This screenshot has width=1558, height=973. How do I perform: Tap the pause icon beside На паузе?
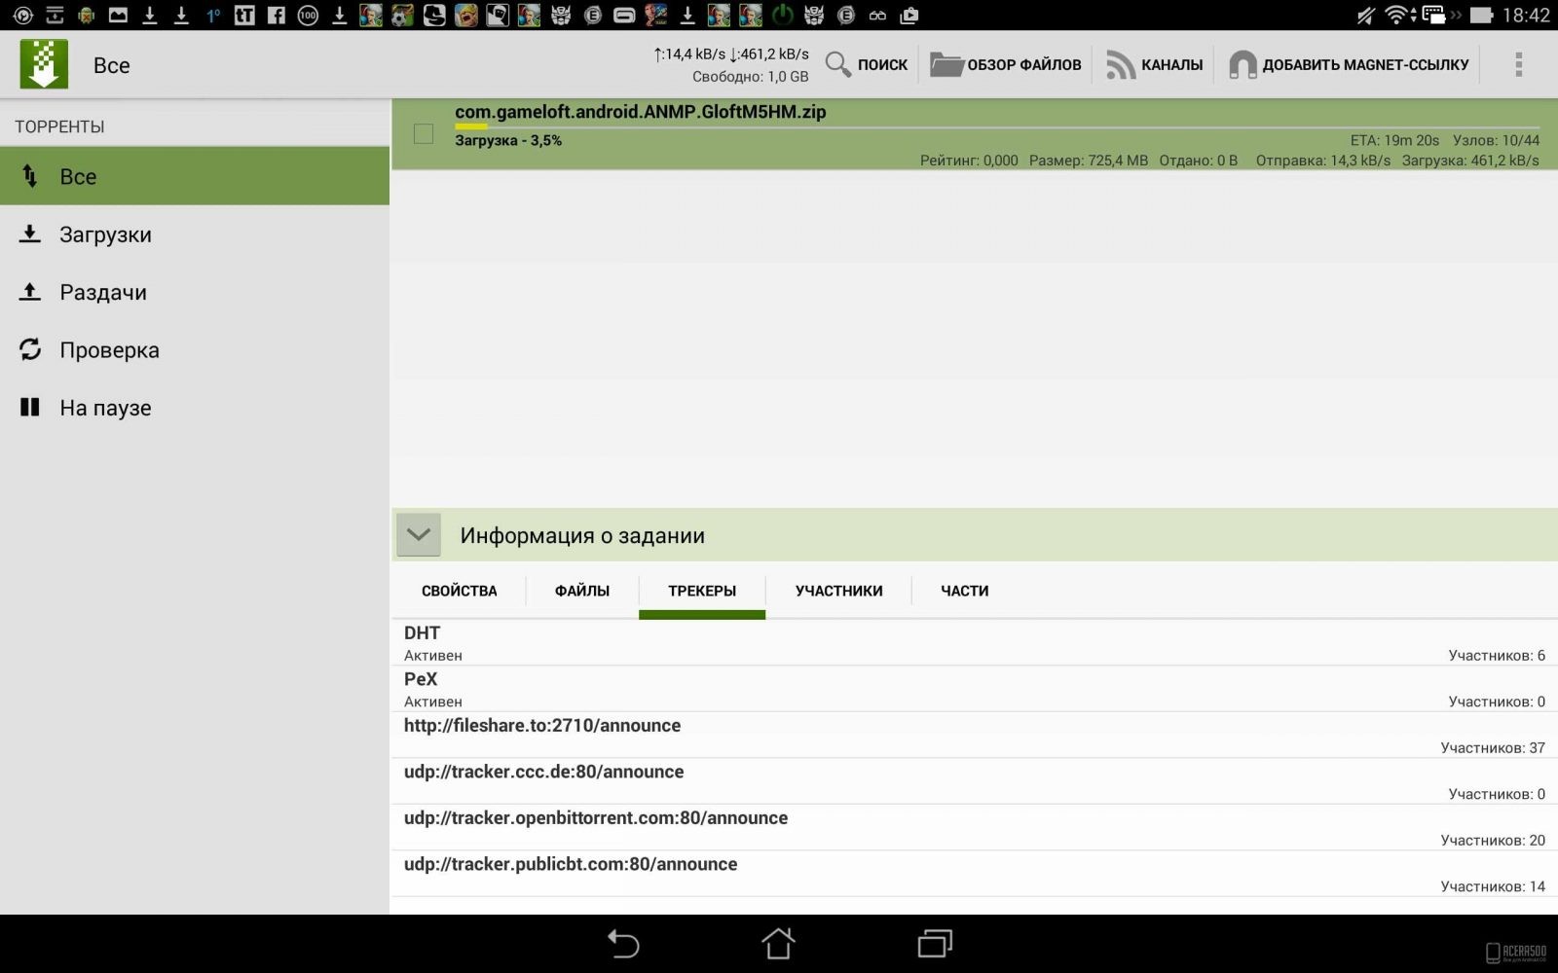[x=30, y=407]
